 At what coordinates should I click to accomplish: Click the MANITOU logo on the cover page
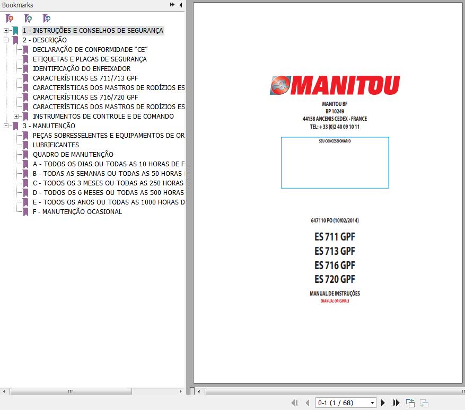coord(335,85)
